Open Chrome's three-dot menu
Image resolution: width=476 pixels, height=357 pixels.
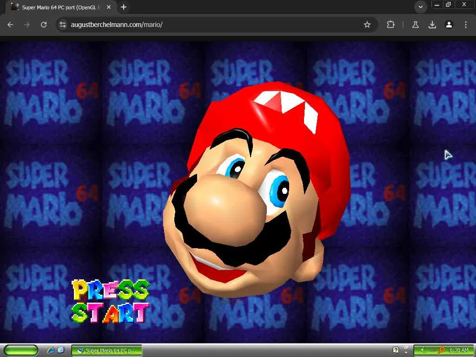pos(466,25)
